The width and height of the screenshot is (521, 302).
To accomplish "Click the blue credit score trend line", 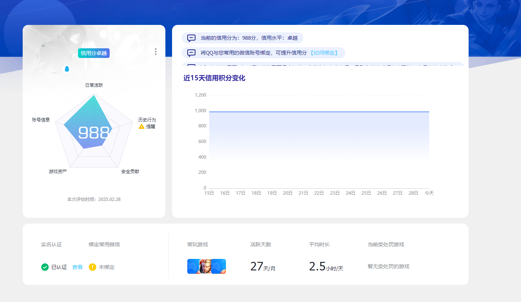I will [319, 112].
